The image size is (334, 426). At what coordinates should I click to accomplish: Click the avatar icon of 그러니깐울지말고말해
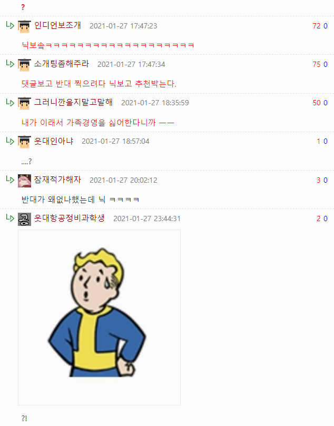tap(24, 104)
